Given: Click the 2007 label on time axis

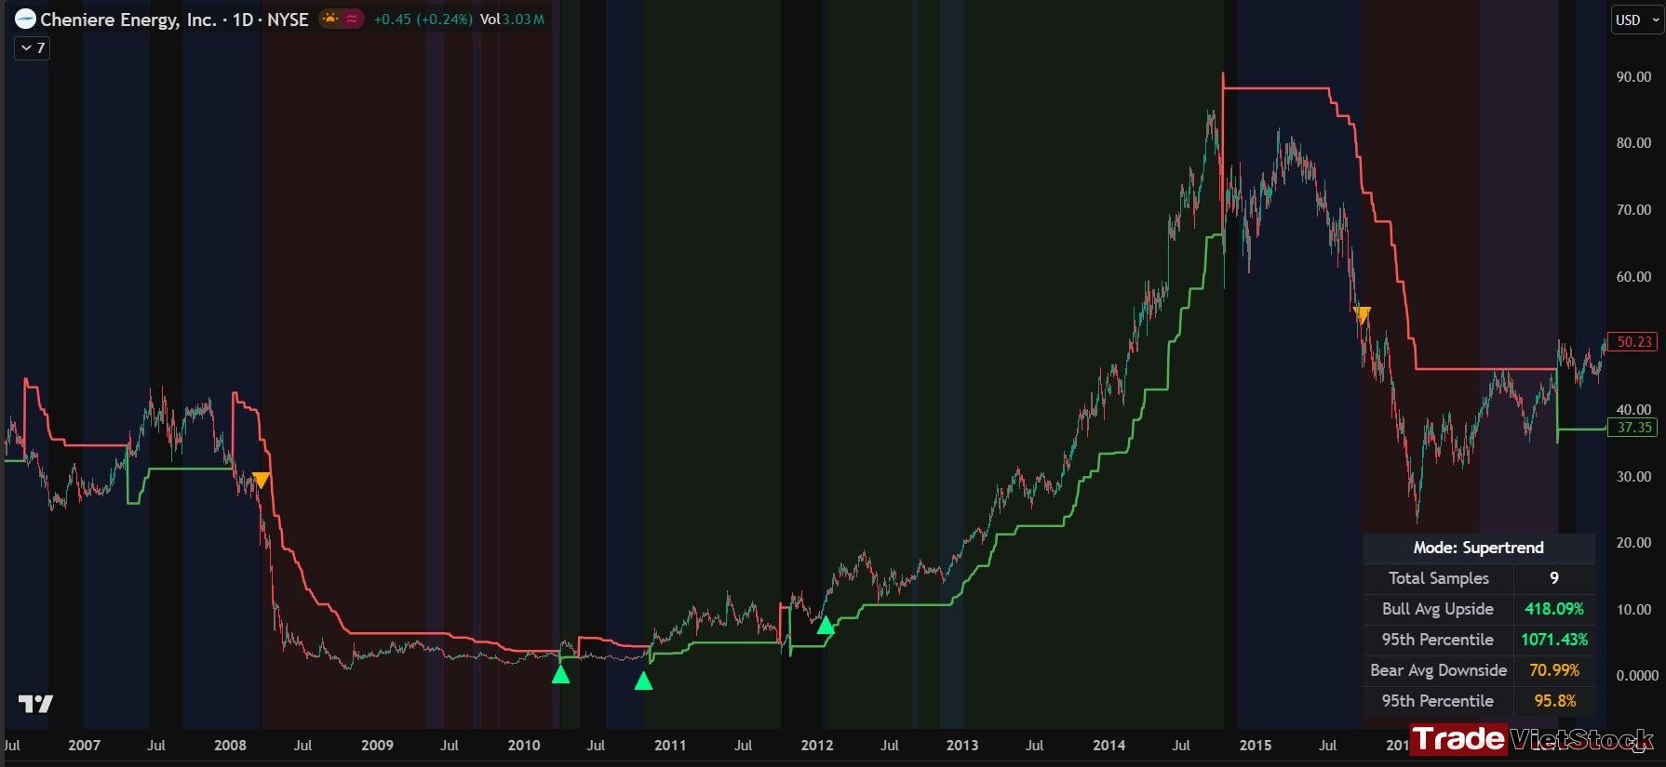Looking at the screenshot, I should 84,746.
